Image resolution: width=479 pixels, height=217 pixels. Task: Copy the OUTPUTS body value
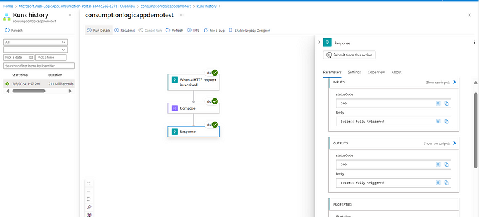coord(446,183)
